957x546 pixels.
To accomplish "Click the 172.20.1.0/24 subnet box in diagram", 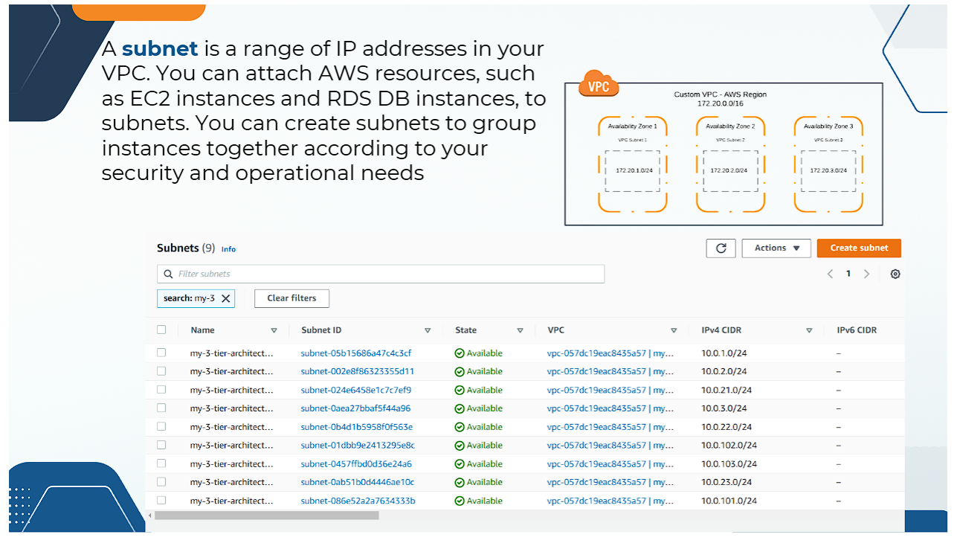I will pyautogui.click(x=633, y=170).
